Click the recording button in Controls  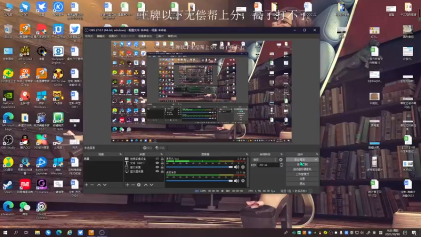(302, 164)
